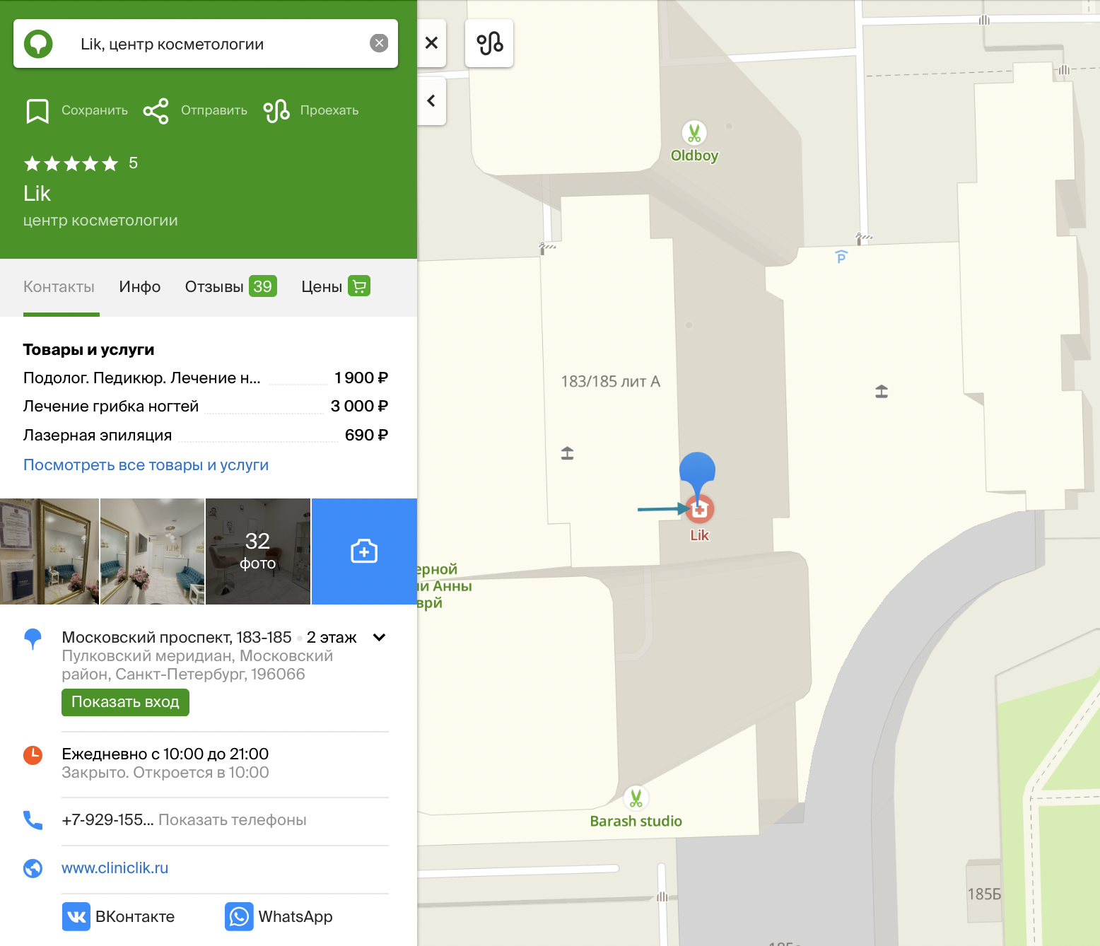The height and width of the screenshot is (946, 1100).
Task: Click the 'Barash studio' map label text
Action: pyautogui.click(x=636, y=821)
